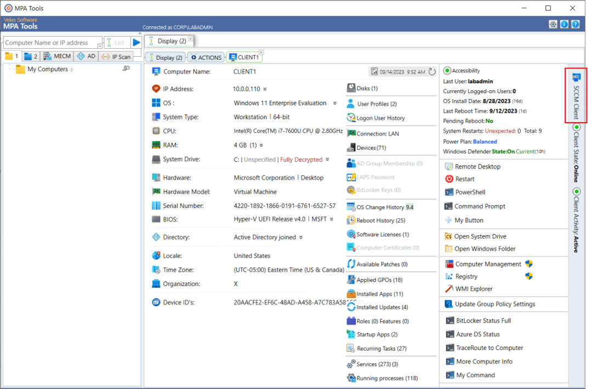Open OS Change History
Image resolution: width=592 pixels, height=389 pixels.
point(380,207)
